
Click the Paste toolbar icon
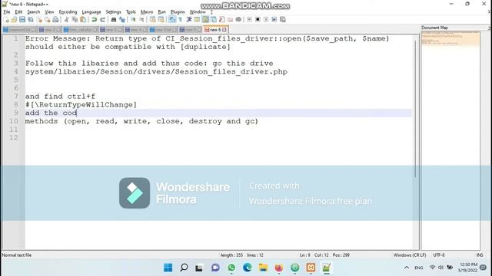coord(83,20)
